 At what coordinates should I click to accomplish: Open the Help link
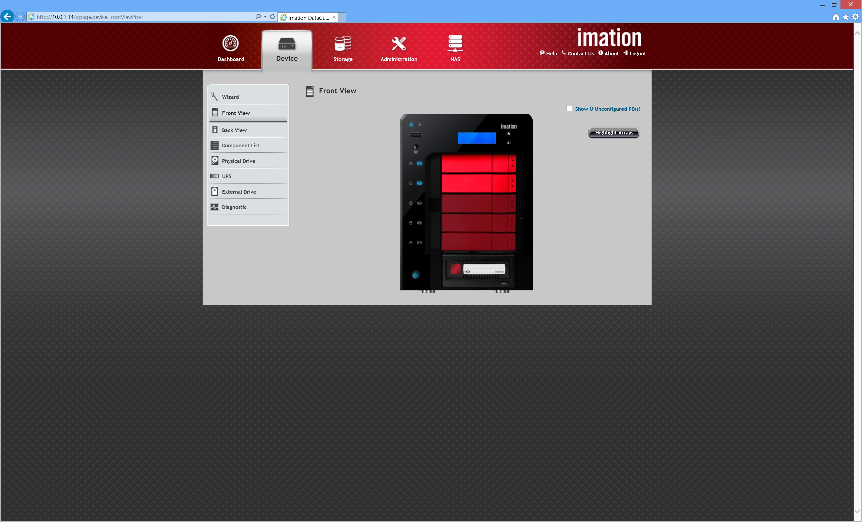[x=551, y=54]
